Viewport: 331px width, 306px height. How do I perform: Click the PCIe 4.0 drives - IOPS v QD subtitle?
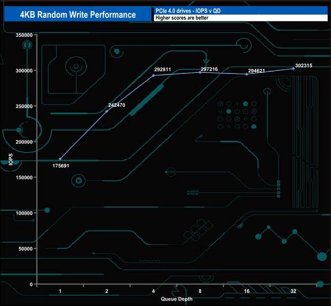[x=188, y=11]
